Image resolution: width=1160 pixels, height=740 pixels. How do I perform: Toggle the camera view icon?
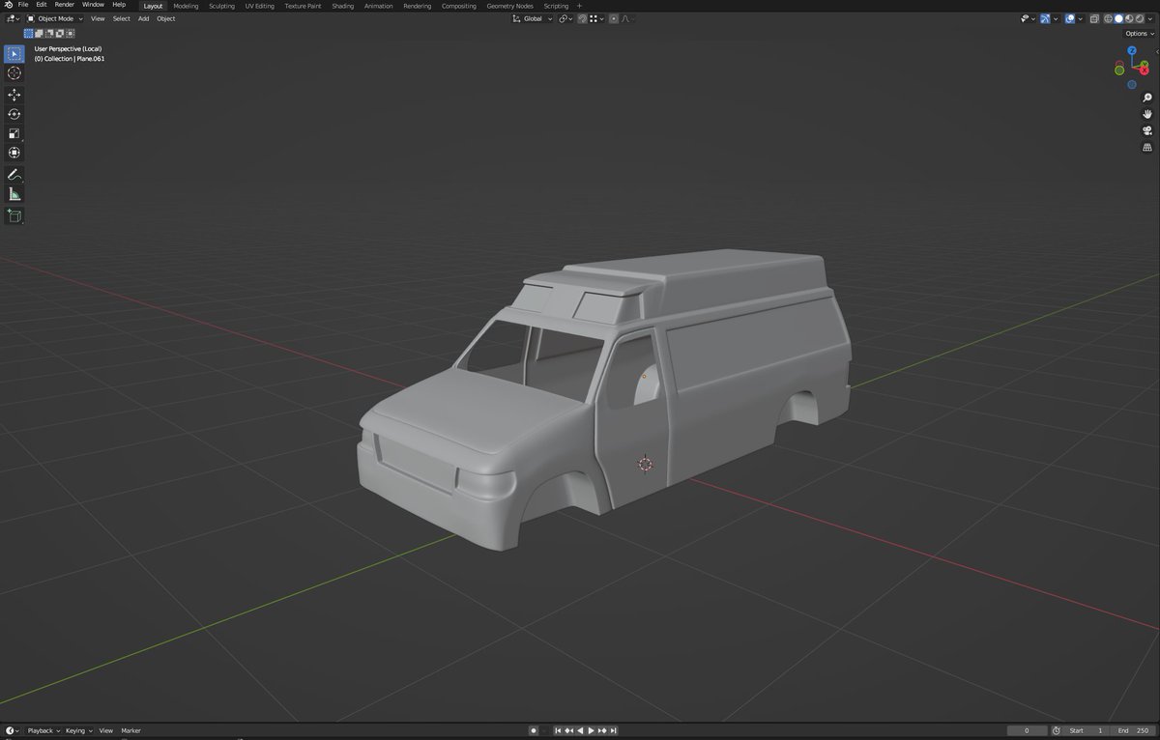[x=1147, y=130]
